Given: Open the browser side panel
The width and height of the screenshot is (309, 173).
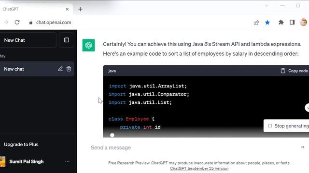Looking at the screenshot, I should pos(292,23).
